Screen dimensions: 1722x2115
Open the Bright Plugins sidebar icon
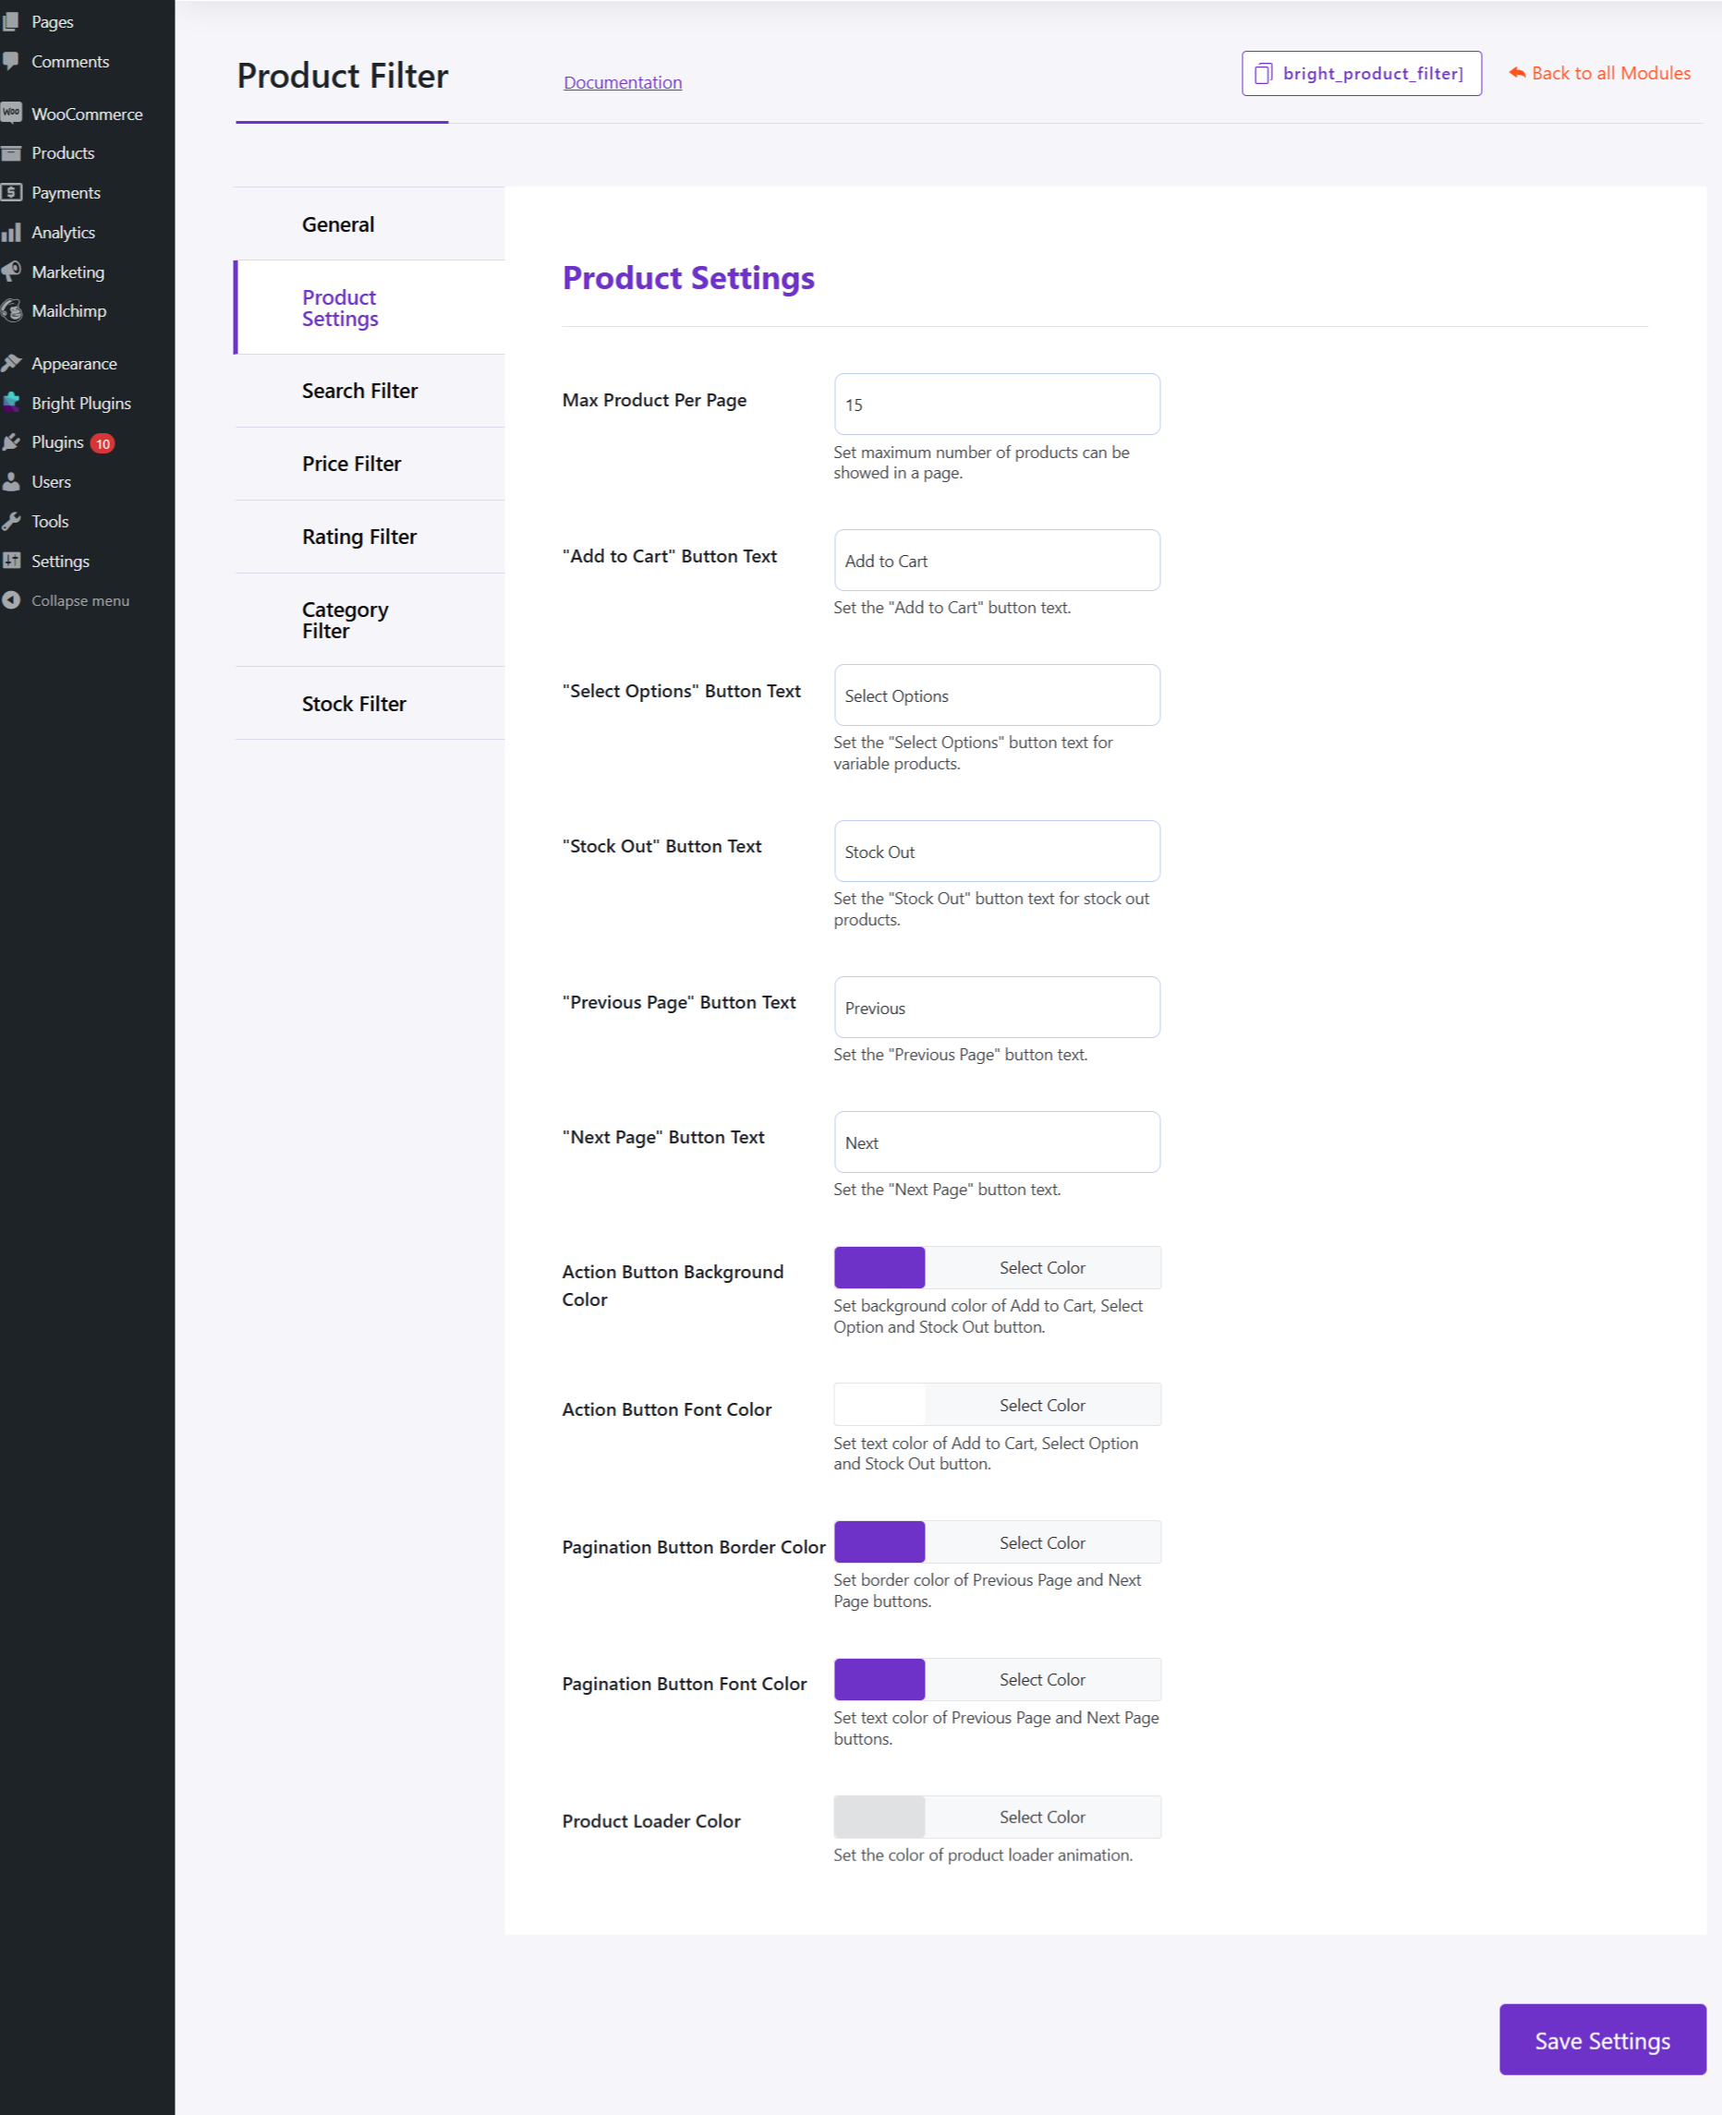[x=13, y=403]
